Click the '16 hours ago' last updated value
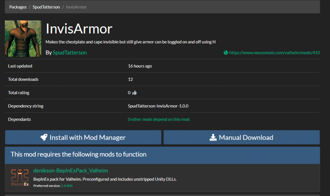Viewport: 330px width, 196px height. coord(140,66)
